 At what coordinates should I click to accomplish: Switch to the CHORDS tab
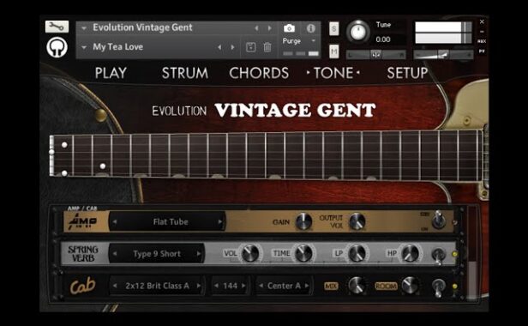point(259,73)
